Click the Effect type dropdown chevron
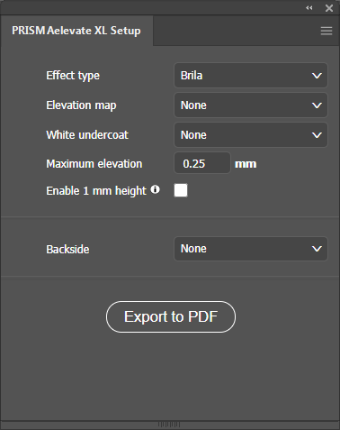340x430 pixels. [317, 76]
